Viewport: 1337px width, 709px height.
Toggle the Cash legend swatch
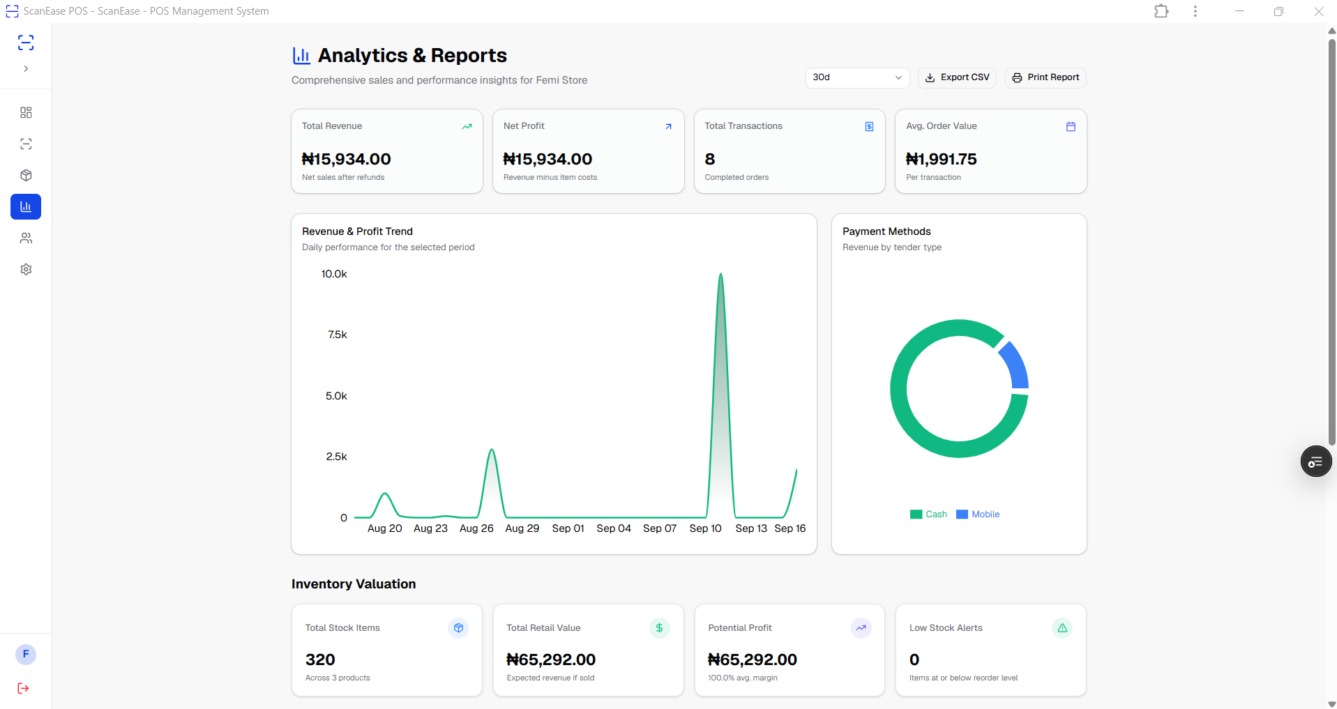pyautogui.click(x=916, y=514)
